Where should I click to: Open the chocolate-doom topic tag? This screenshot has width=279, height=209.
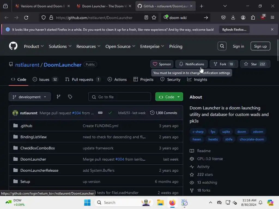(251, 139)
